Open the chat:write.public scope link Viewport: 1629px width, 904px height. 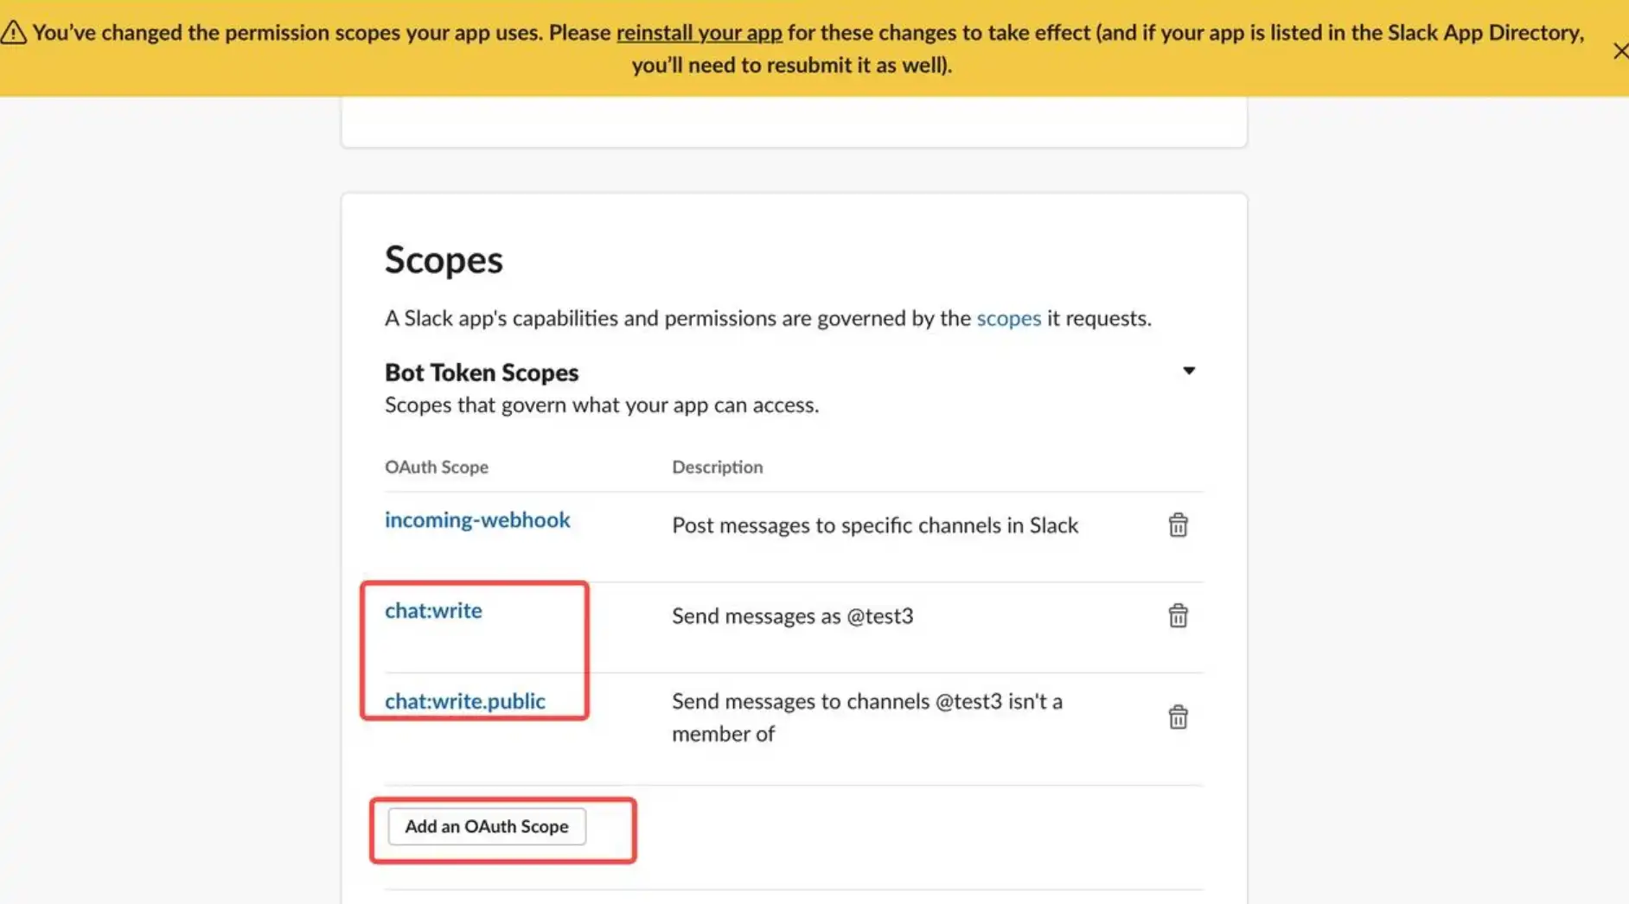(x=465, y=702)
